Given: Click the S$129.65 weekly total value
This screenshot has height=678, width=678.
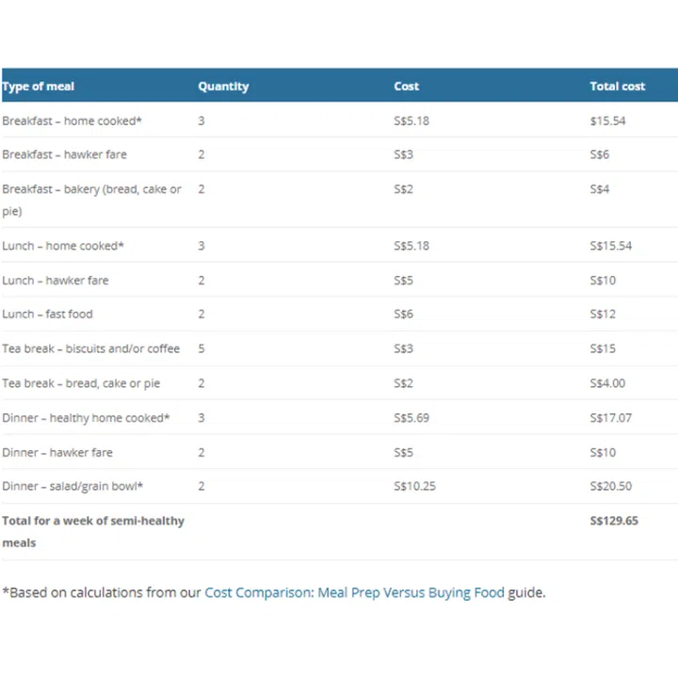Looking at the screenshot, I should [x=614, y=521].
